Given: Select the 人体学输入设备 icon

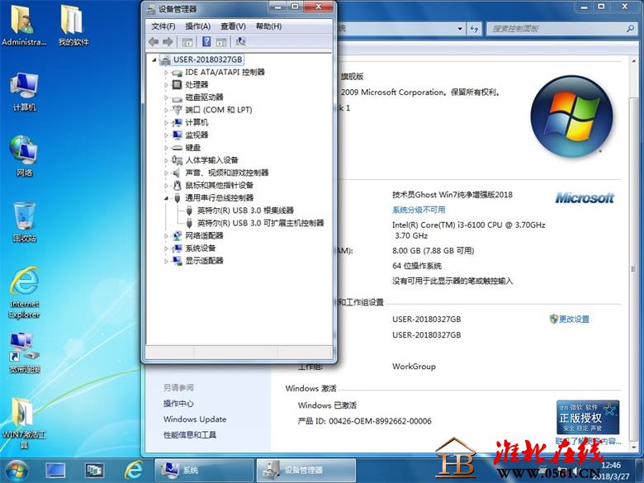Looking at the screenshot, I should pos(177,160).
